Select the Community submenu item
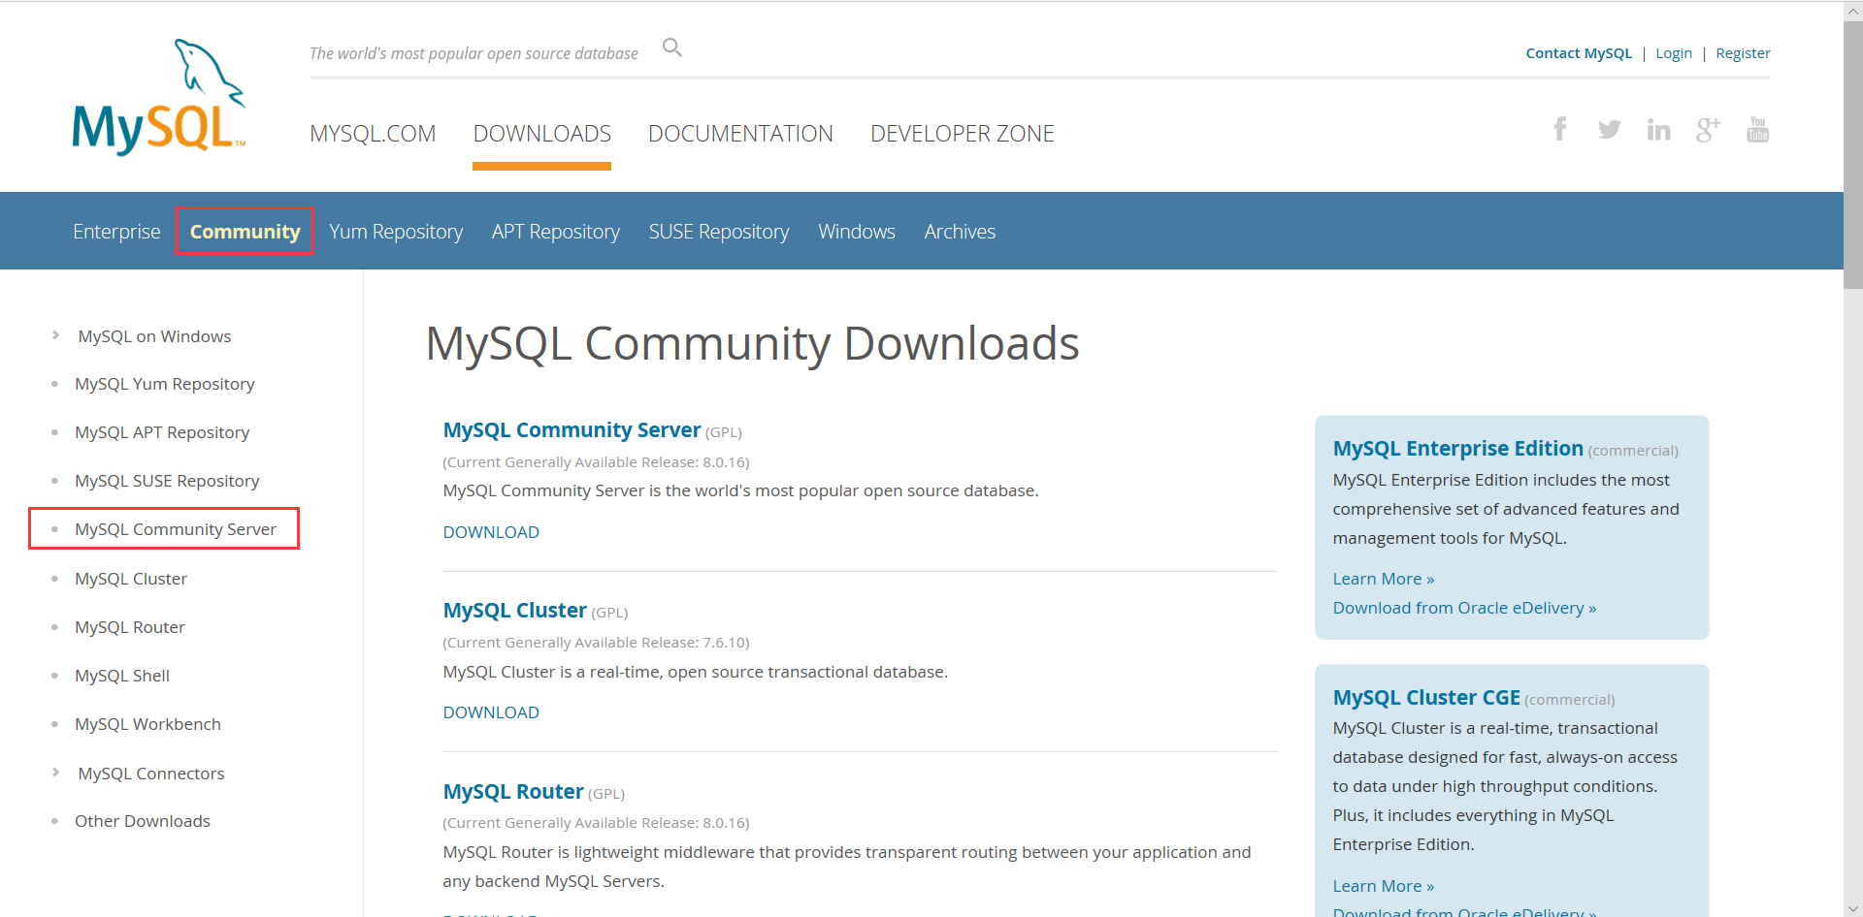The height and width of the screenshot is (917, 1863). point(245,232)
